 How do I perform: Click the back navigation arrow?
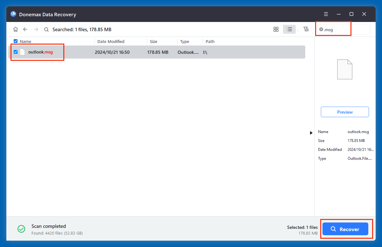tap(25, 29)
